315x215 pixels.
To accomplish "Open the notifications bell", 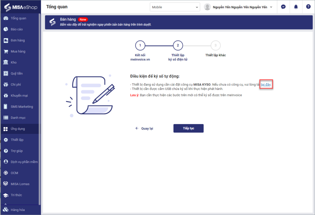I will tap(296, 7).
